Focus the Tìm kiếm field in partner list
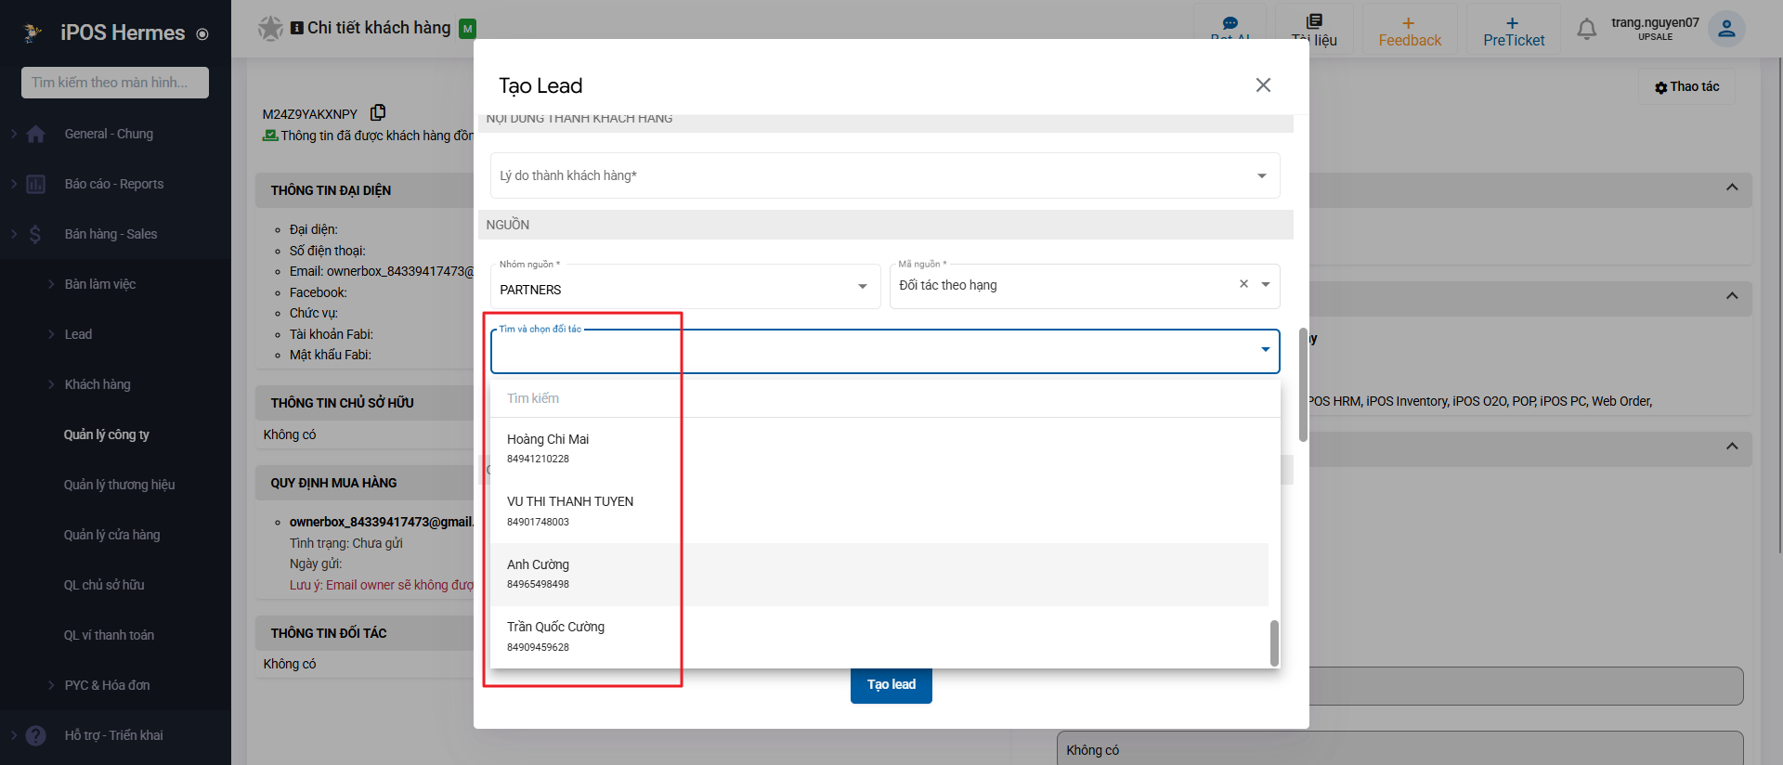This screenshot has width=1783, height=765. coord(885,398)
